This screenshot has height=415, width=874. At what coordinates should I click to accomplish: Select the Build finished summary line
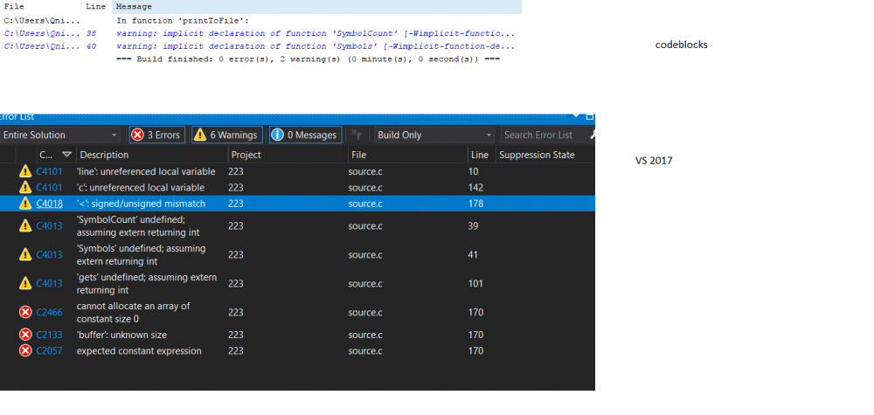[309, 59]
